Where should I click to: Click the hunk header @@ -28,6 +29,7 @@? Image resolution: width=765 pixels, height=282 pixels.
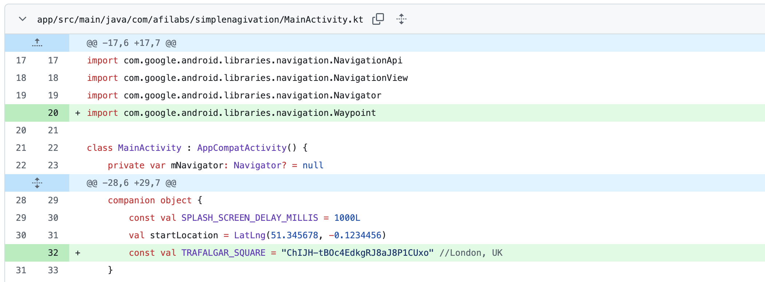(x=131, y=183)
